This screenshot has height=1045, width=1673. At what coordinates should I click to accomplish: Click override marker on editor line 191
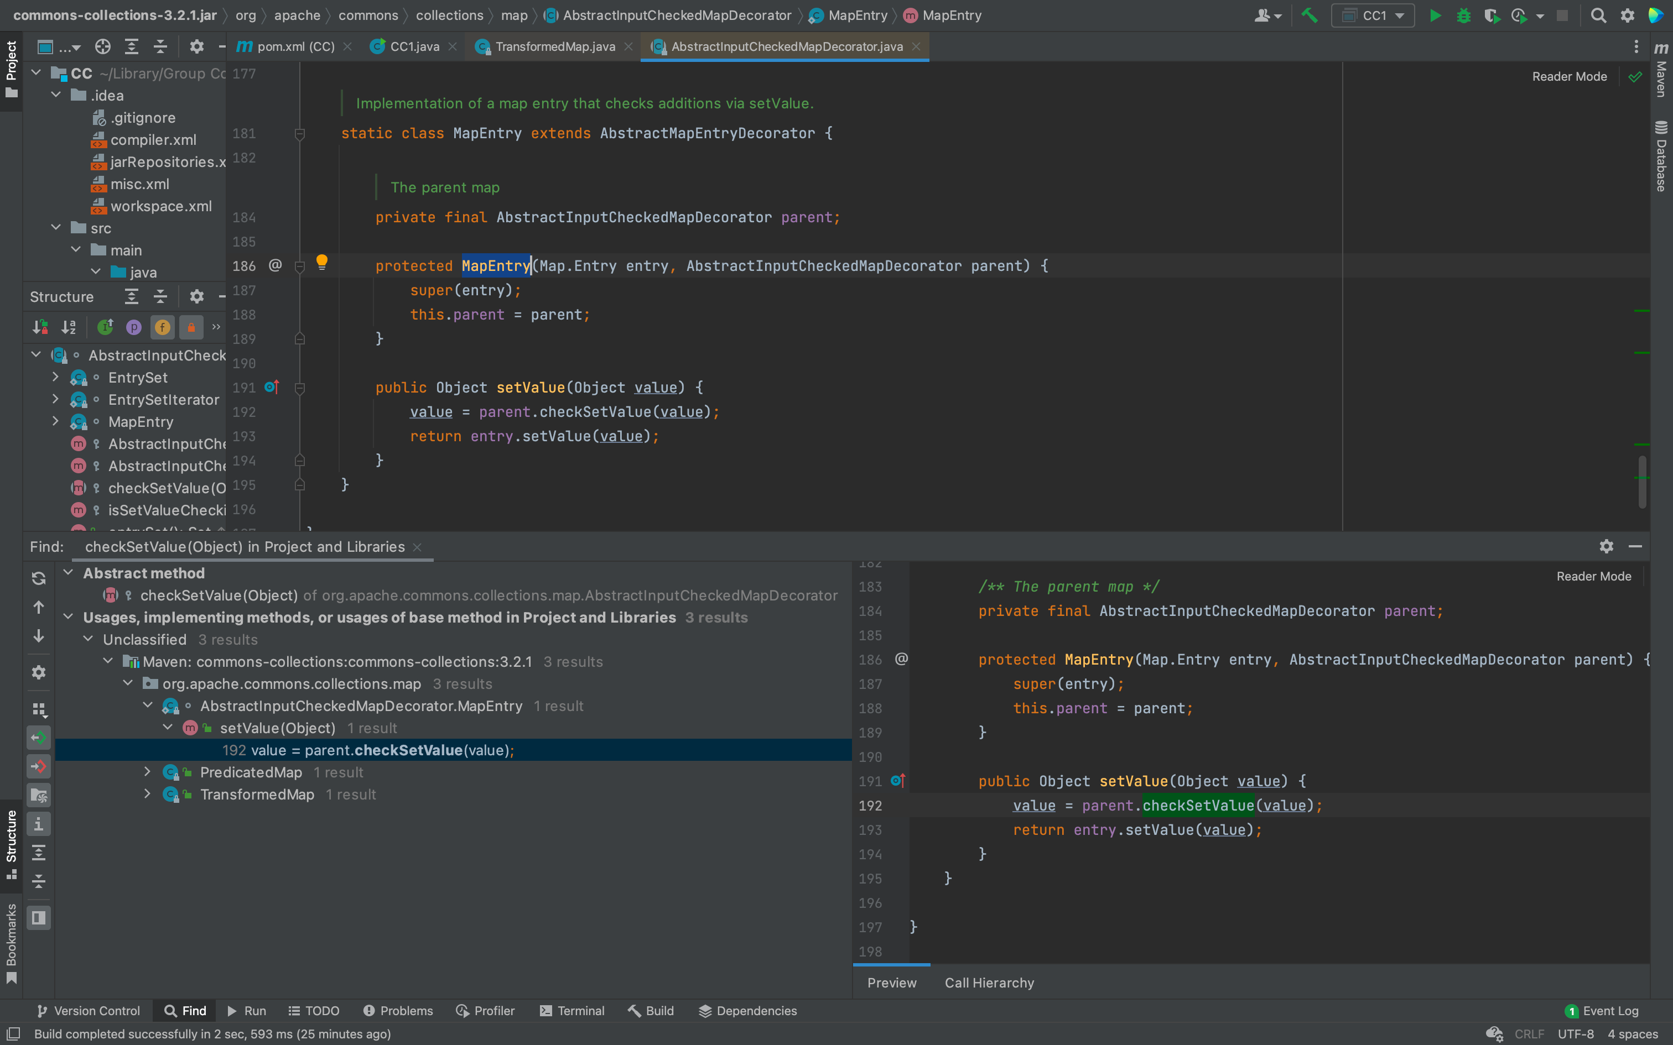click(x=272, y=387)
